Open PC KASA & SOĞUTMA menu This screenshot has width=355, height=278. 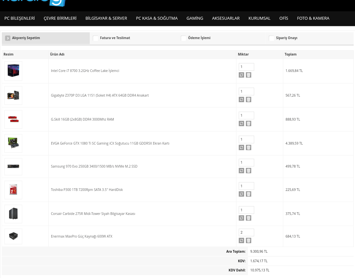click(x=157, y=18)
